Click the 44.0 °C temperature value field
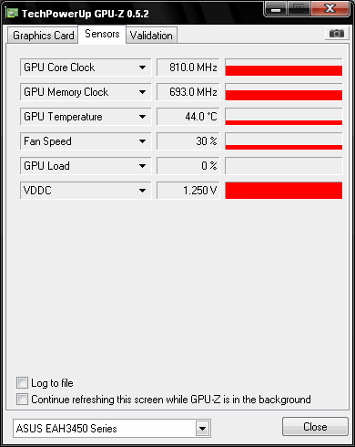Viewport: 355px width, 447px height. [x=188, y=117]
